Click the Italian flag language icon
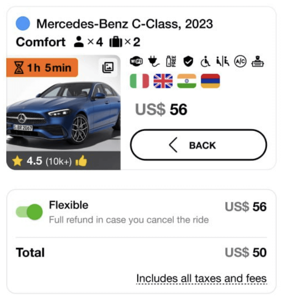This screenshot has width=283, height=305. 139,81
